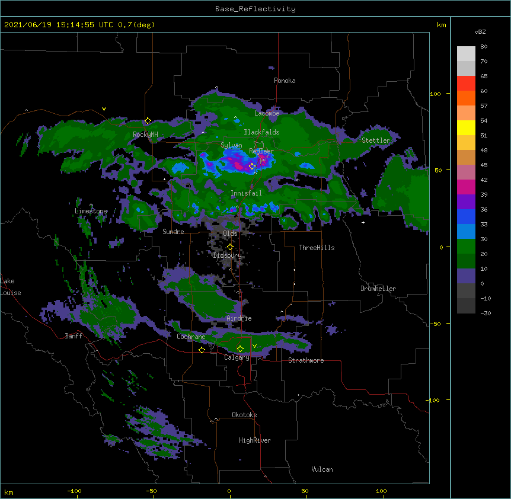The height and width of the screenshot is (499, 511).
Task: Click the vertical axis 100 km tick label
Action: coord(435,94)
